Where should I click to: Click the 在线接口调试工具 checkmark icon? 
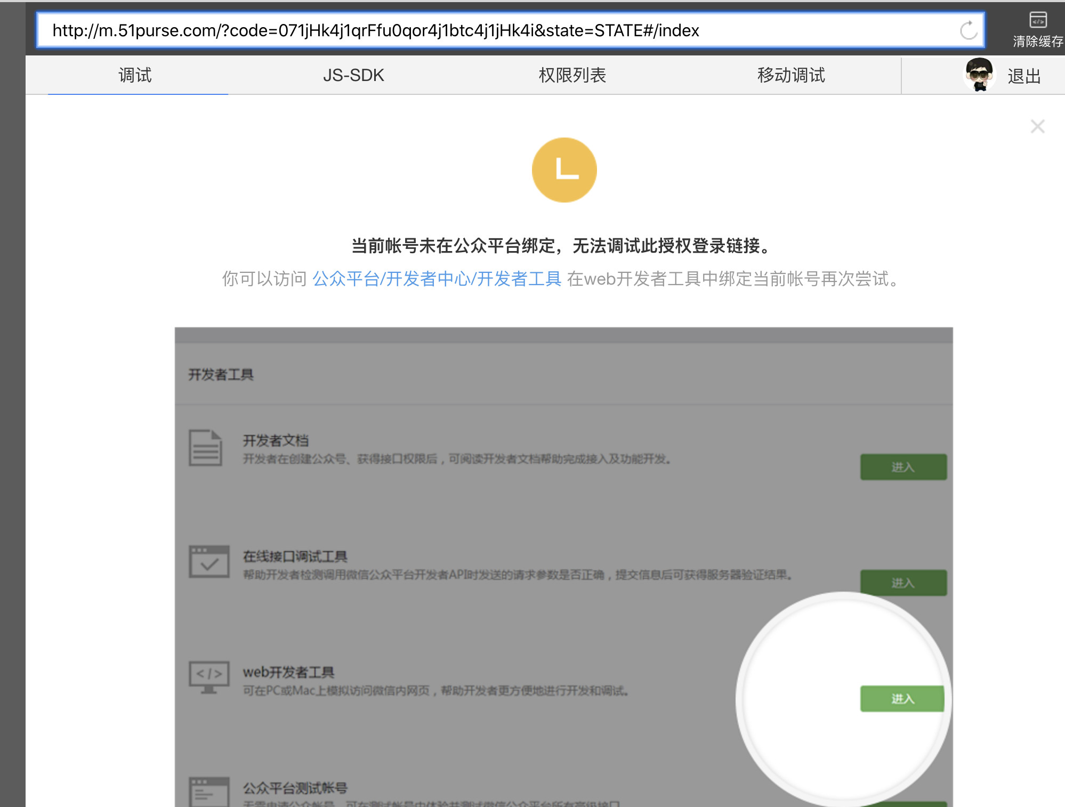click(209, 561)
